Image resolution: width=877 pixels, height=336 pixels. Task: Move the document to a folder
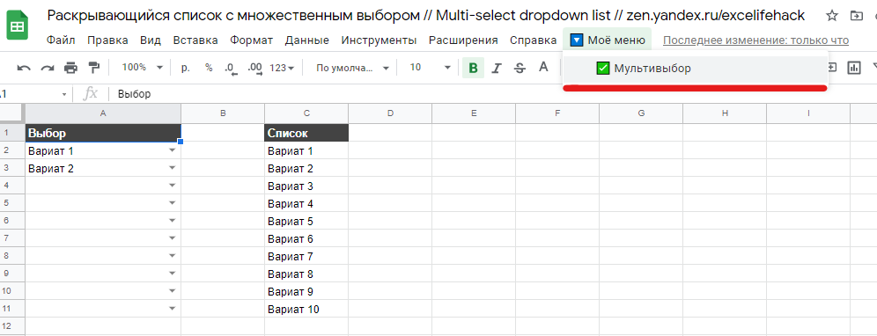click(856, 16)
